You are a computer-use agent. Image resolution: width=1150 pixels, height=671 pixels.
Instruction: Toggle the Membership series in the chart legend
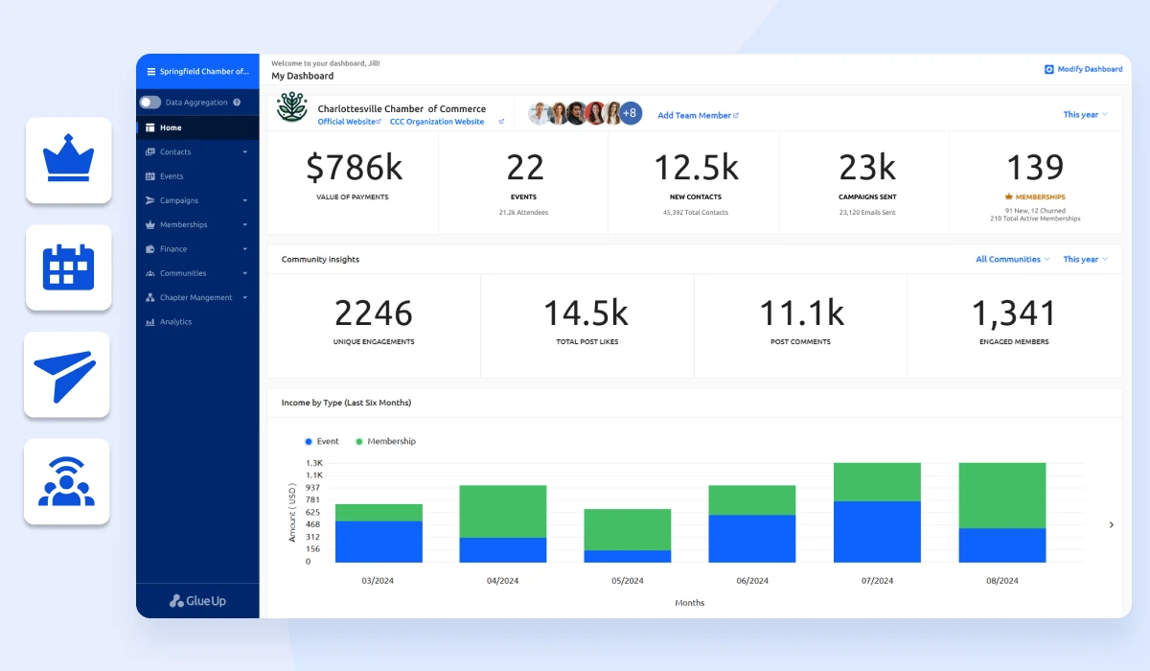[387, 441]
